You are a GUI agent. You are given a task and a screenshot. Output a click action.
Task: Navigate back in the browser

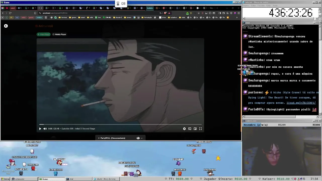pyautogui.click(x=3, y=13)
